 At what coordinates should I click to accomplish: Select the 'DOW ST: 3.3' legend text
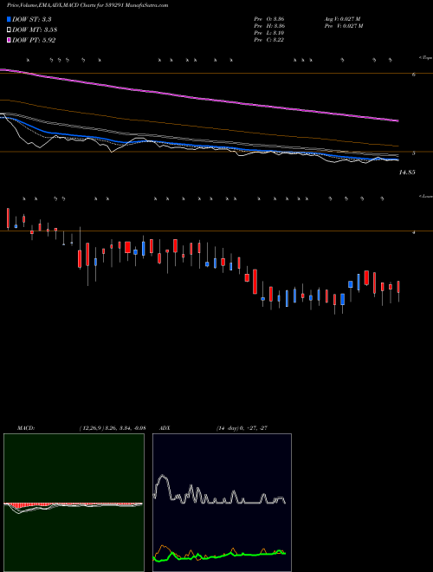[32, 19]
